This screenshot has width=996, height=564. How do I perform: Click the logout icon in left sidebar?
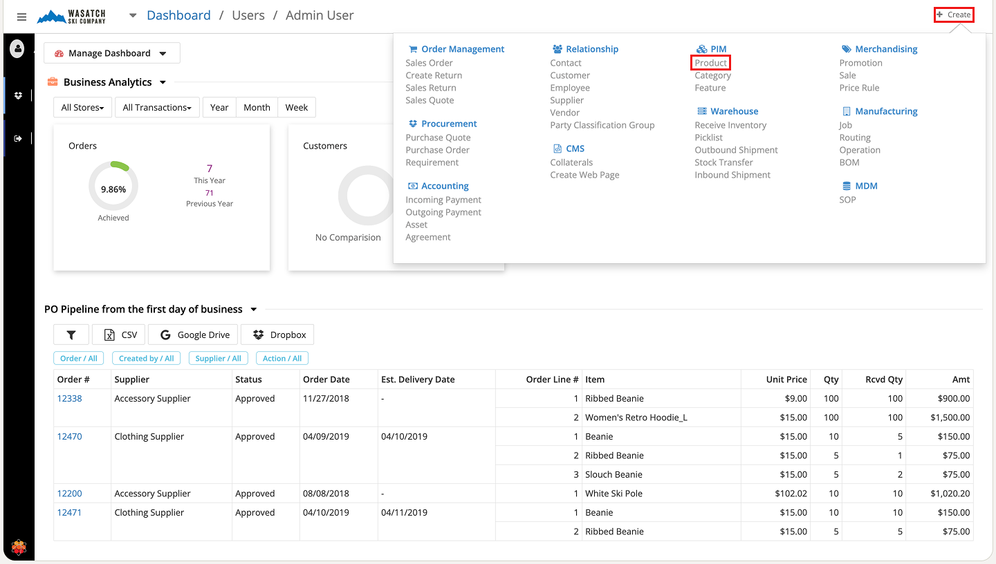(19, 138)
